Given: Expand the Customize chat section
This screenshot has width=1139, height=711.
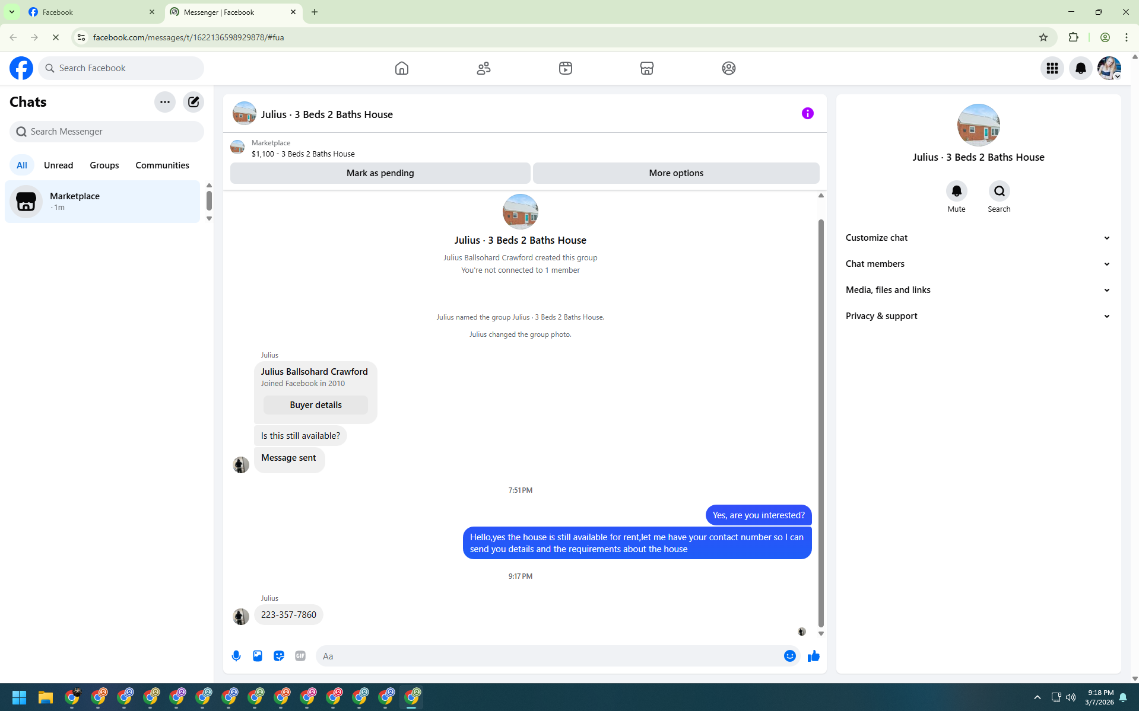Looking at the screenshot, I should [978, 238].
